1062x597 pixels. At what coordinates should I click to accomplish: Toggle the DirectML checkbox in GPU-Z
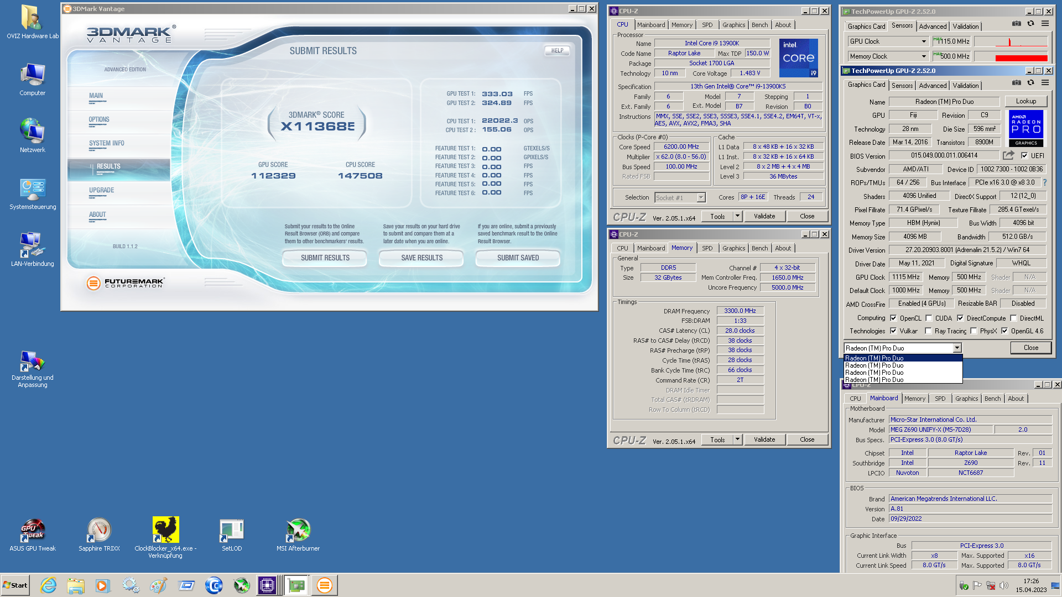pyautogui.click(x=1013, y=318)
